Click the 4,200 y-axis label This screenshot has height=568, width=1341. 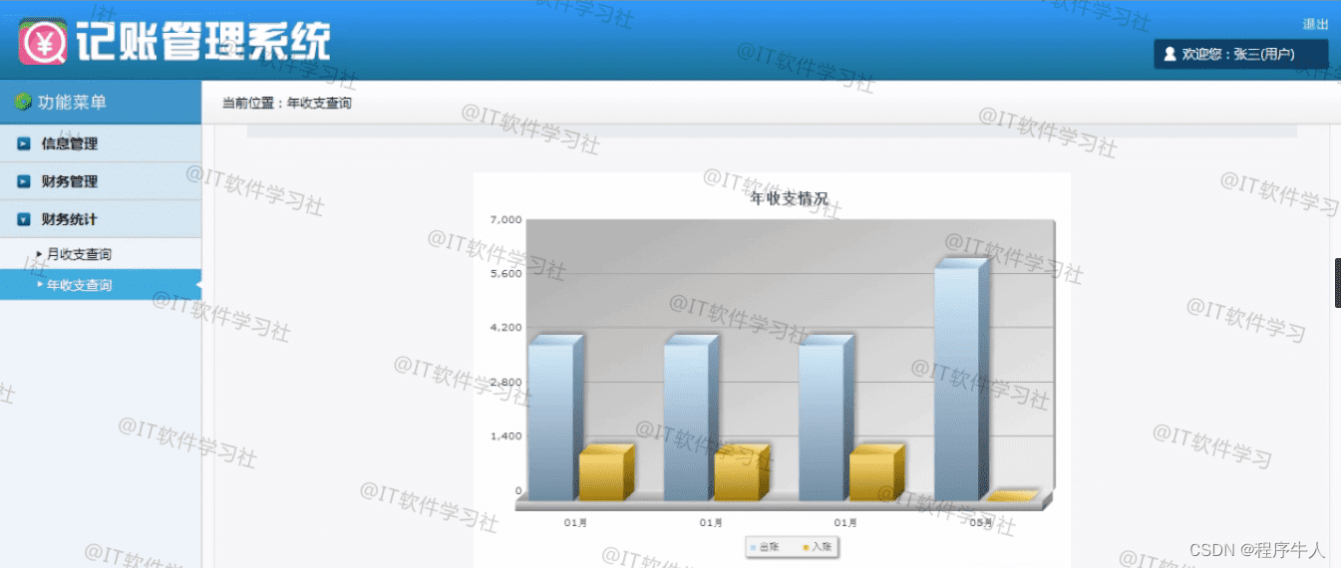tap(506, 327)
